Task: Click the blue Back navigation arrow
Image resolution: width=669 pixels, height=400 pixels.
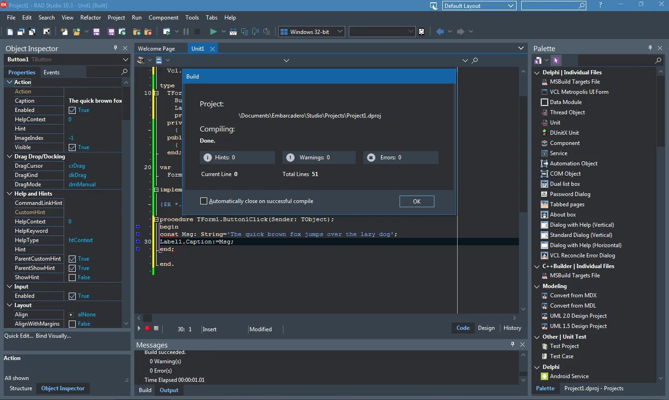Action: (x=439, y=32)
